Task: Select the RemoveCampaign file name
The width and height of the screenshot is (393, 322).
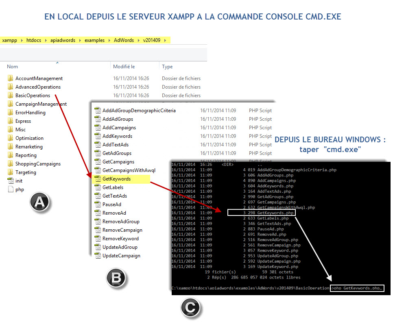Action: (122, 230)
